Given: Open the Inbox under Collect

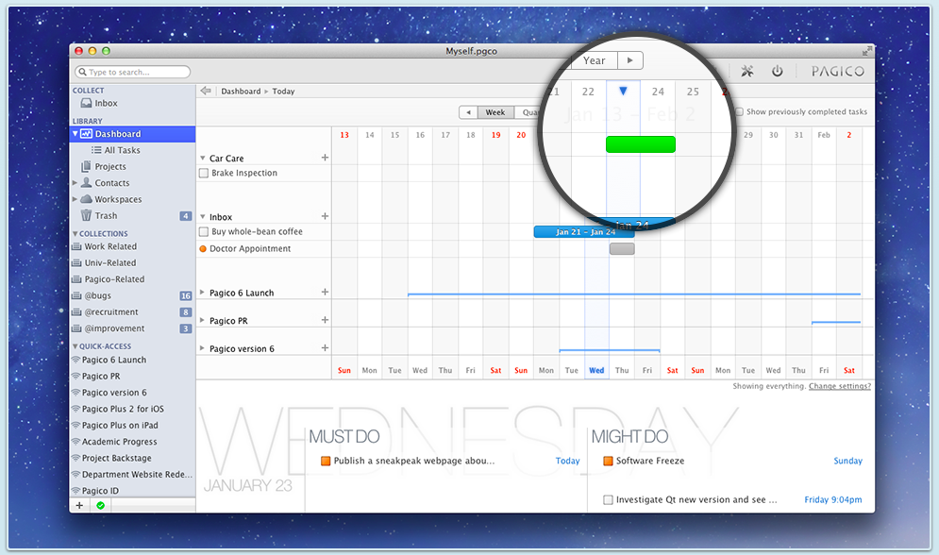Looking at the screenshot, I should pos(106,103).
